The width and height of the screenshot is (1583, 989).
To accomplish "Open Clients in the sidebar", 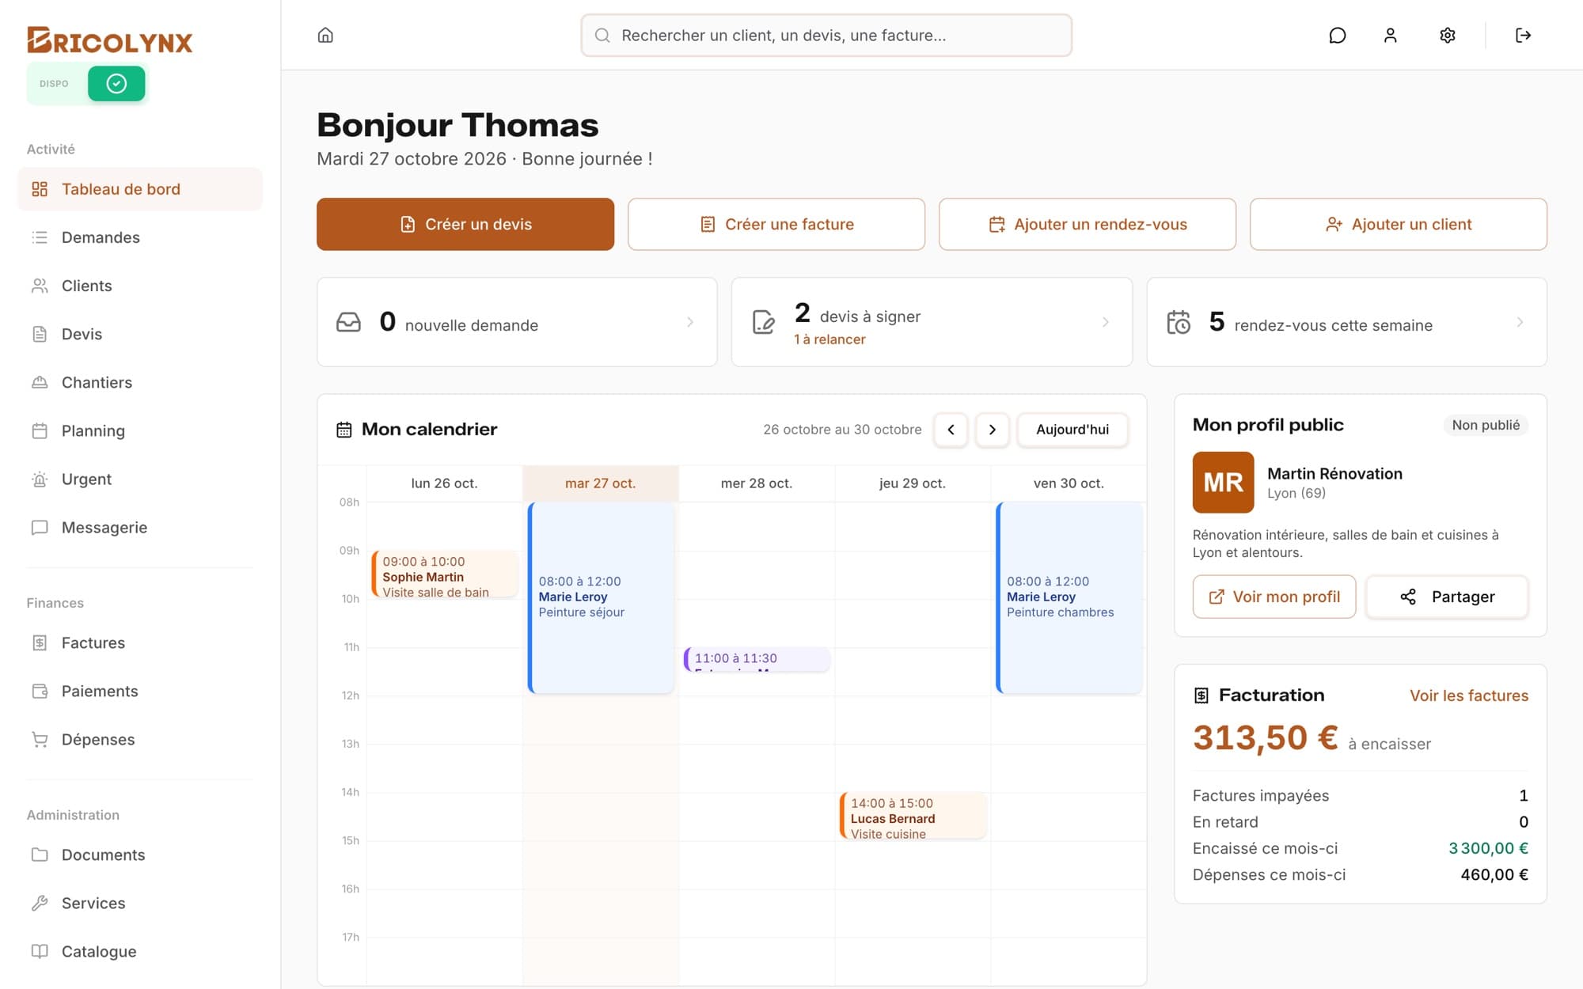I will 140,286.
